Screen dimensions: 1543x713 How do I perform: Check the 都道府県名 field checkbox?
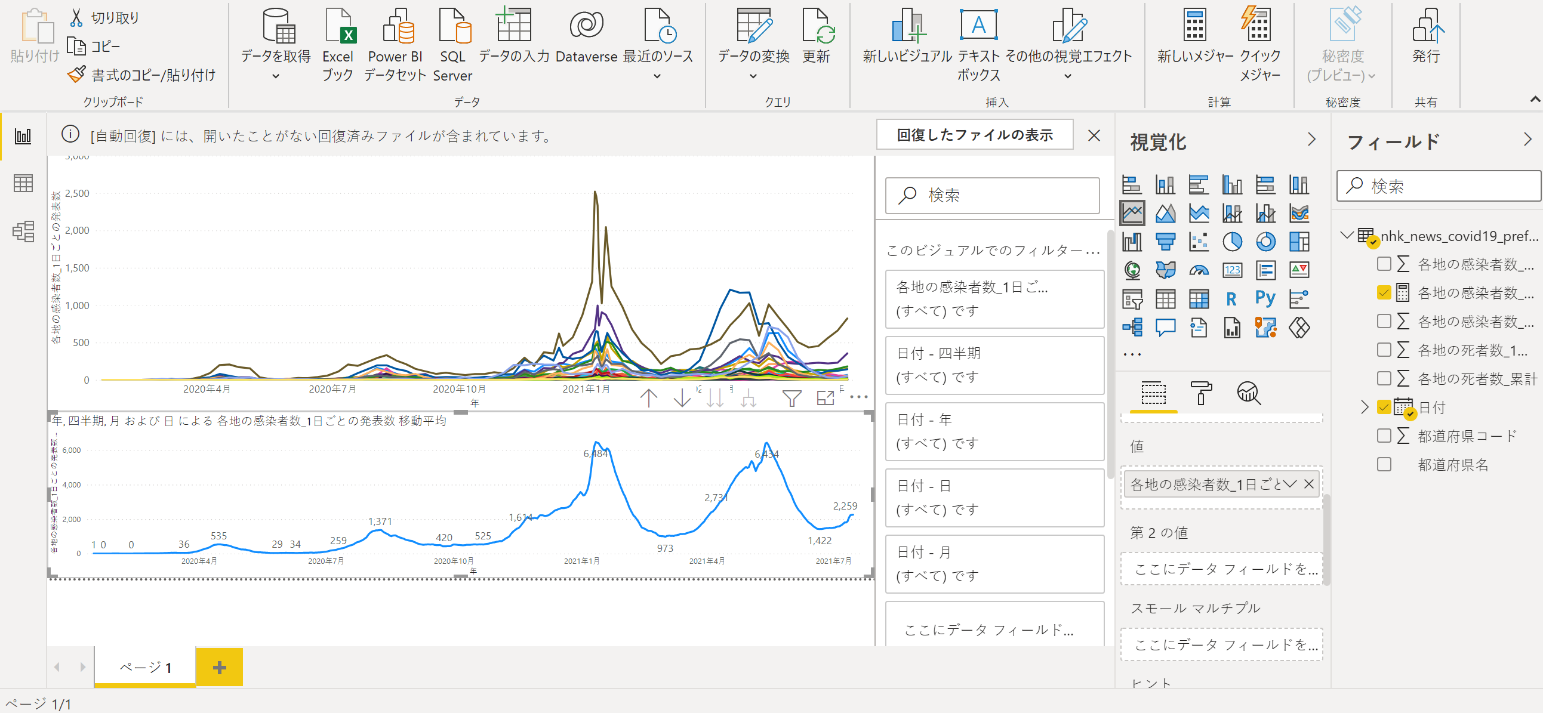tap(1384, 465)
